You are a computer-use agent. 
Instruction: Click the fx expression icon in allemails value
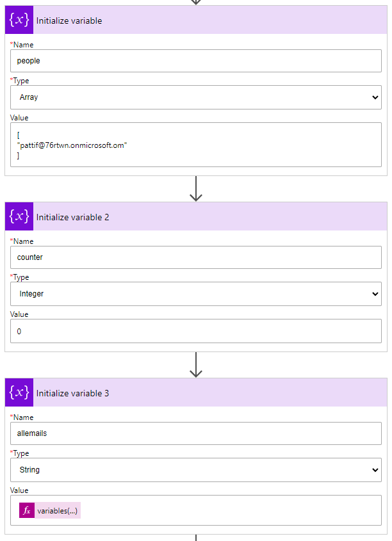click(27, 511)
